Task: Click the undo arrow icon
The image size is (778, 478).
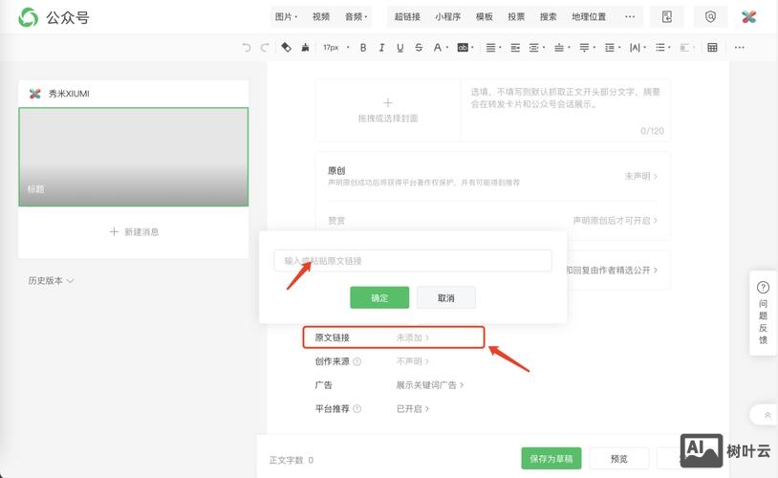Action: coord(246,48)
